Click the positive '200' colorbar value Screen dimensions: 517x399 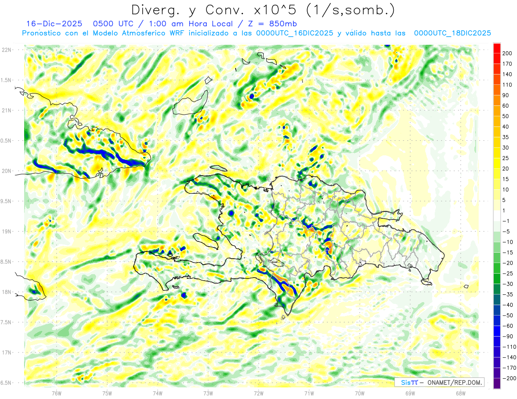click(x=507, y=53)
